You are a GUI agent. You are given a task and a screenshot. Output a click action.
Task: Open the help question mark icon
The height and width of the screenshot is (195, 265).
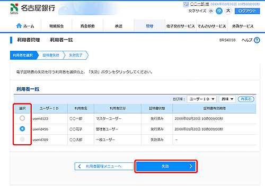pyautogui.click(x=257, y=40)
